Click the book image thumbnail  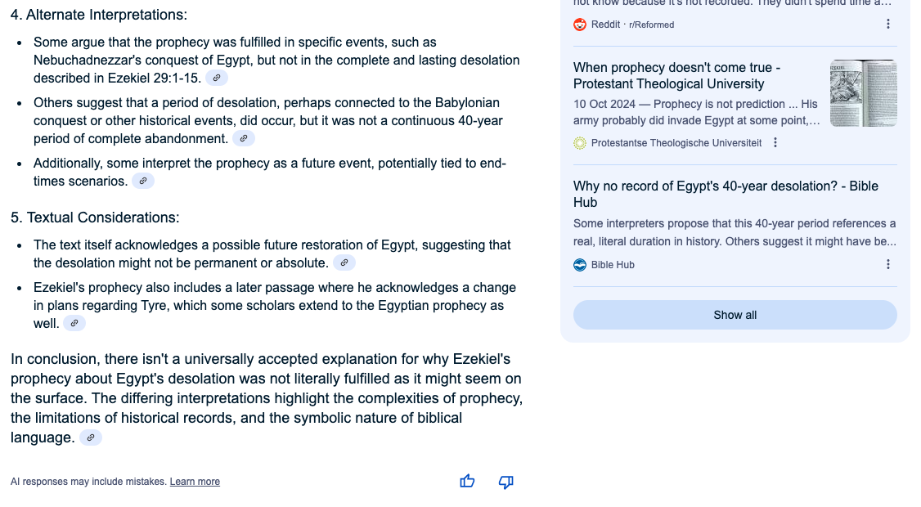[864, 93]
